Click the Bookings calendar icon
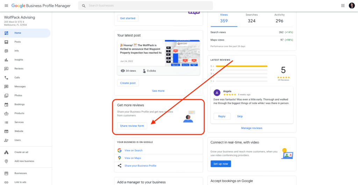The width and height of the screenshot is (358, 185). click(x=6, y=105)
